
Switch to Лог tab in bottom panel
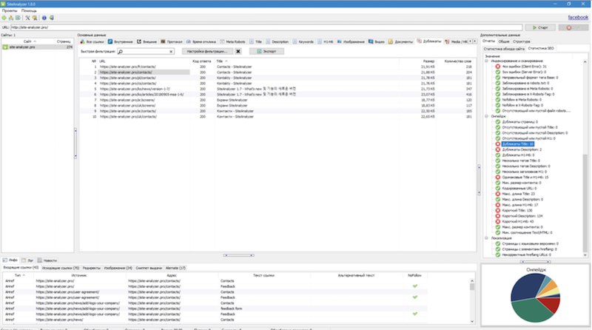point(27,260)
